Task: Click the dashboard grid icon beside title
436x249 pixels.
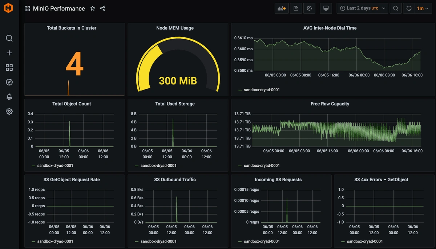Action: pos(27,8)
